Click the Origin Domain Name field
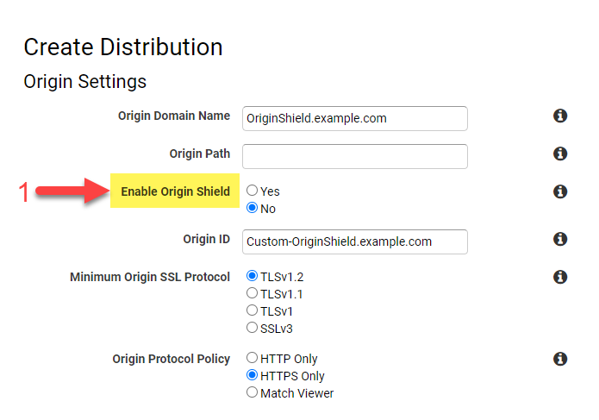This screenshot has height=420, width=599. click(x=355, y=118)
